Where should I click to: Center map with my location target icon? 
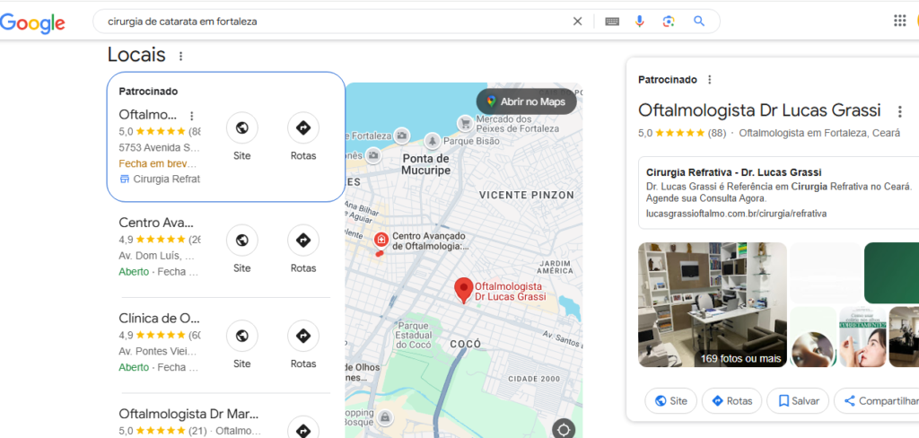click(564, 430)
